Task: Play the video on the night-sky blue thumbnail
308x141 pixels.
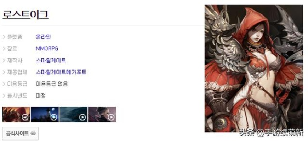Action: (x=54, y=117)
